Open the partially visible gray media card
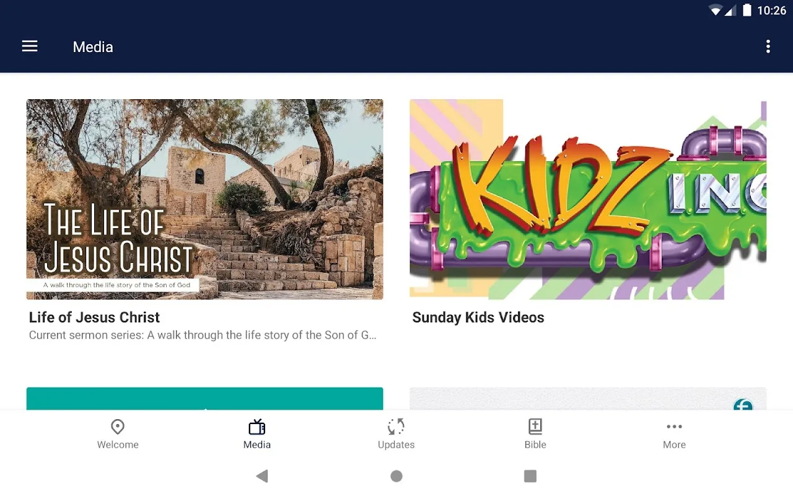 coord(588,399)
